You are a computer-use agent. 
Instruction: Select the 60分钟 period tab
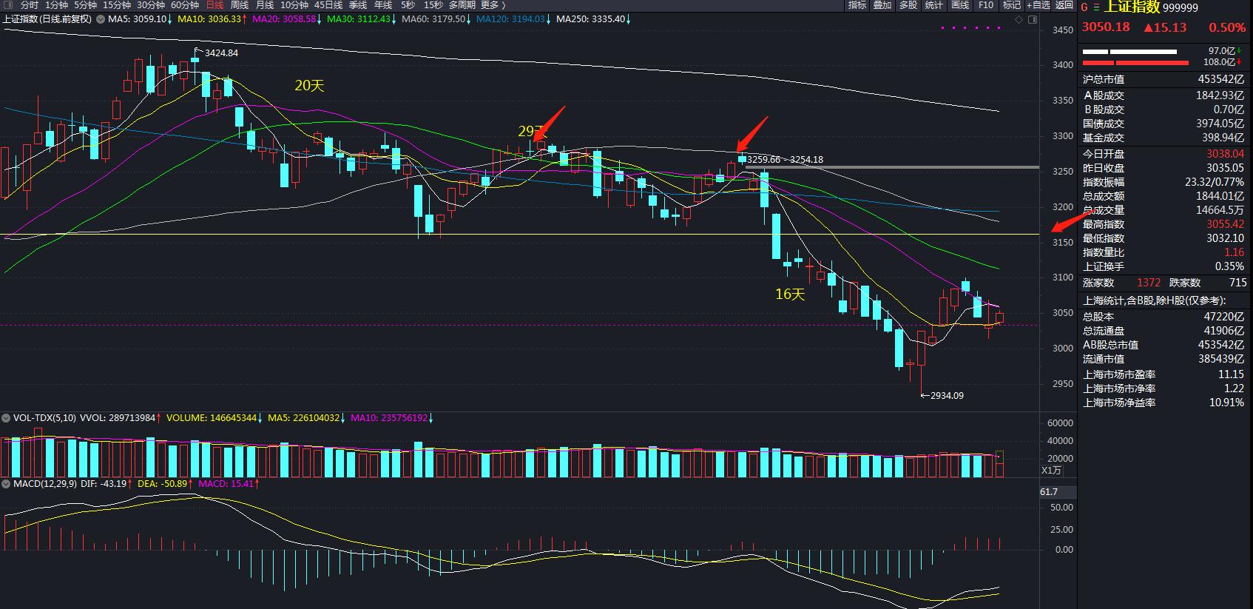[x=185, y=5]
